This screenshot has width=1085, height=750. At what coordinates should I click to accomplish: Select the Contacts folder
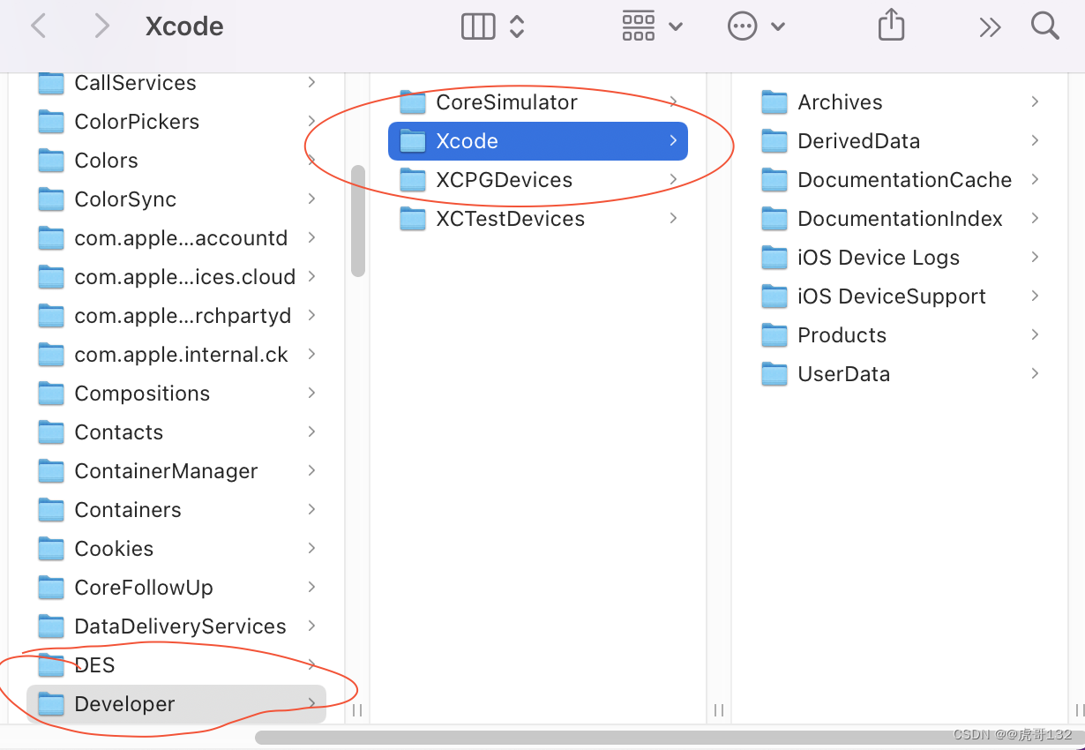176,432
